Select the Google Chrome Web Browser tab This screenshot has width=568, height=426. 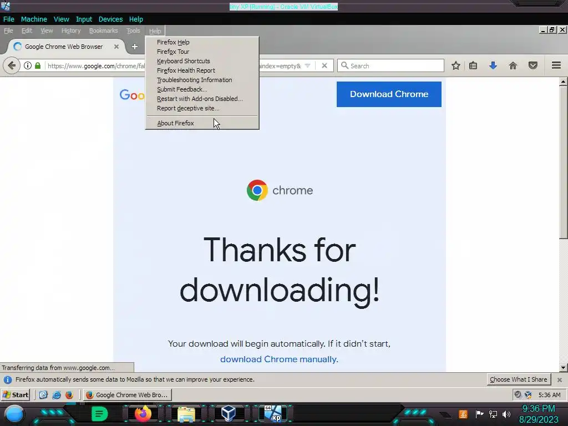(67, 47)
